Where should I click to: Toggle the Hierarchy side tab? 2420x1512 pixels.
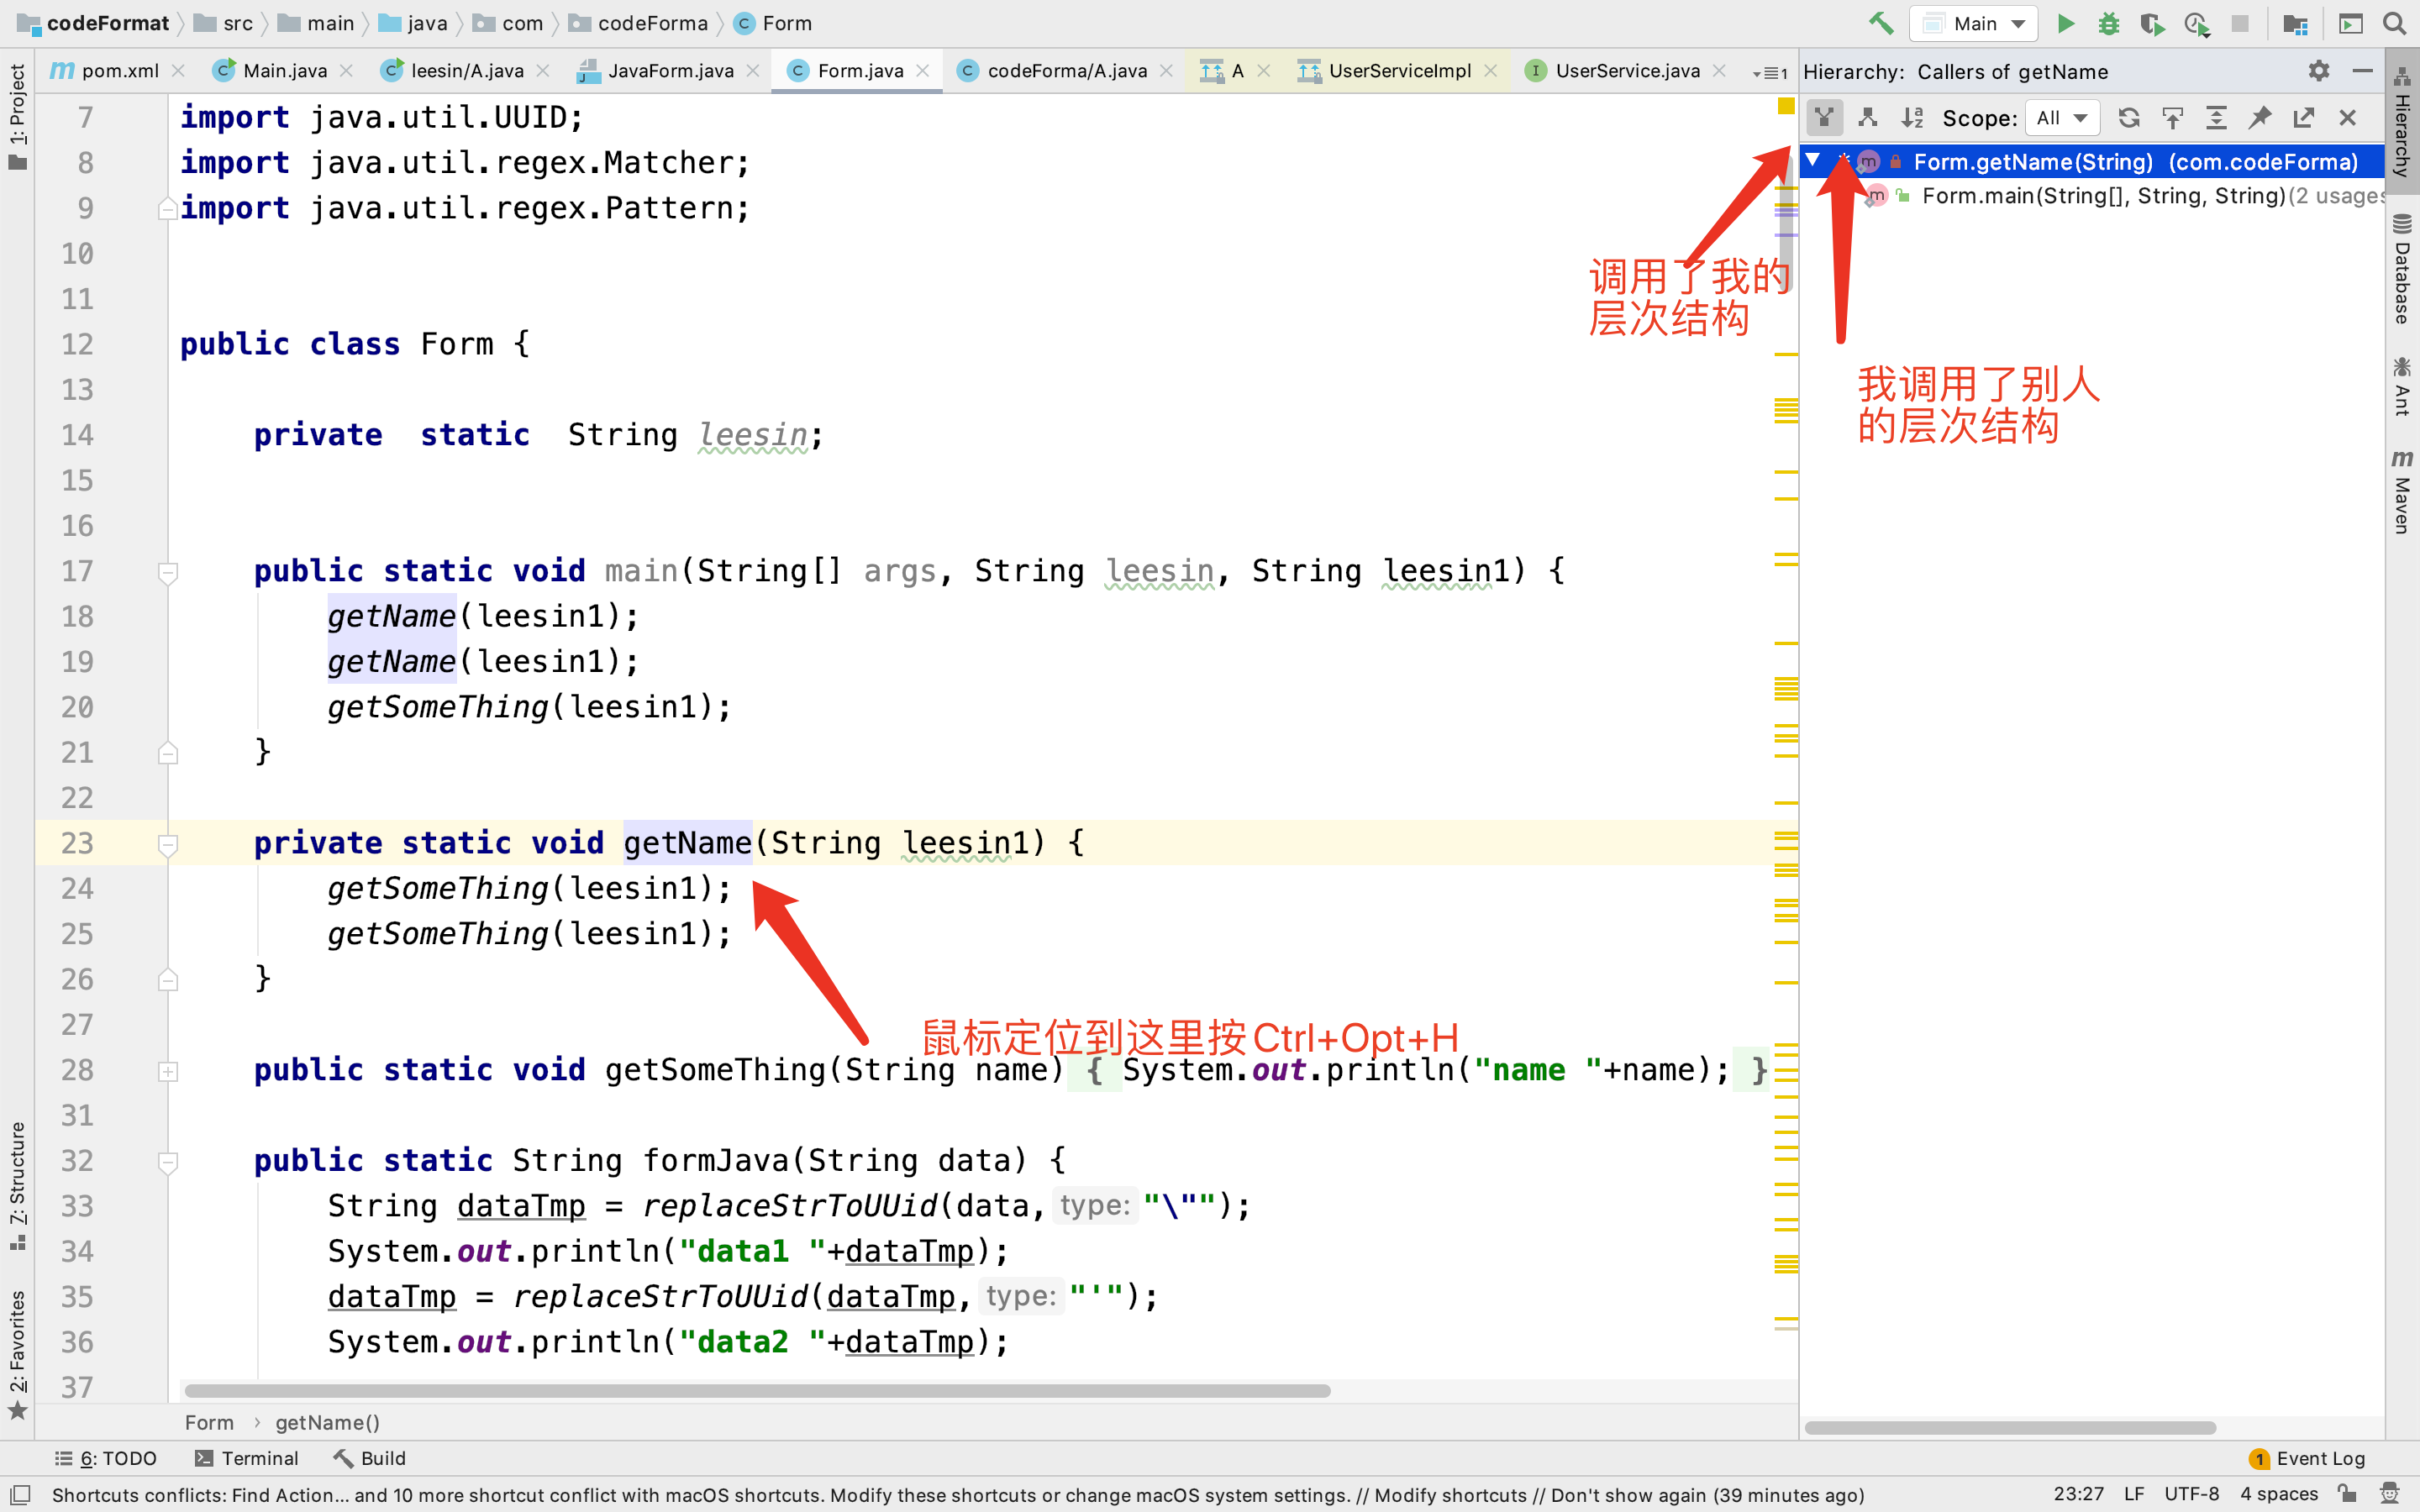click(x=2402, y=122)
